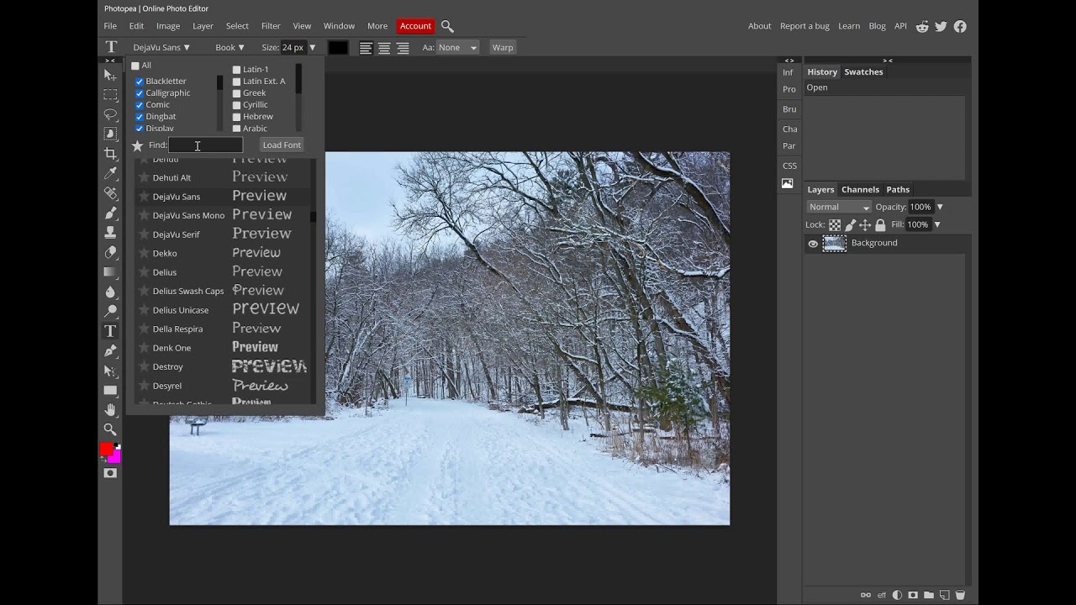The height and width of the screenshot is (605, 1076).
Task: Uncheck the Calligraphic checkbox
Action: [x=140, y=93]
